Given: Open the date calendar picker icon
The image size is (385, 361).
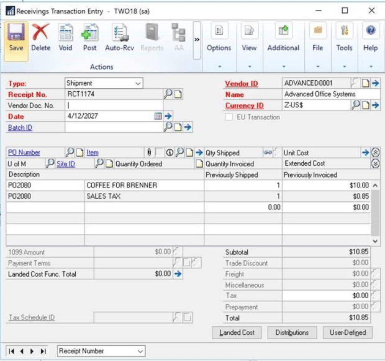Looking at the screenshot, I should [x=158, y=116].
